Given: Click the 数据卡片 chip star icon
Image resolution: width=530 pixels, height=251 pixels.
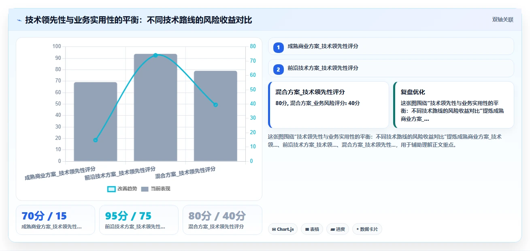Looking at the screenshot, I should 358,229.
